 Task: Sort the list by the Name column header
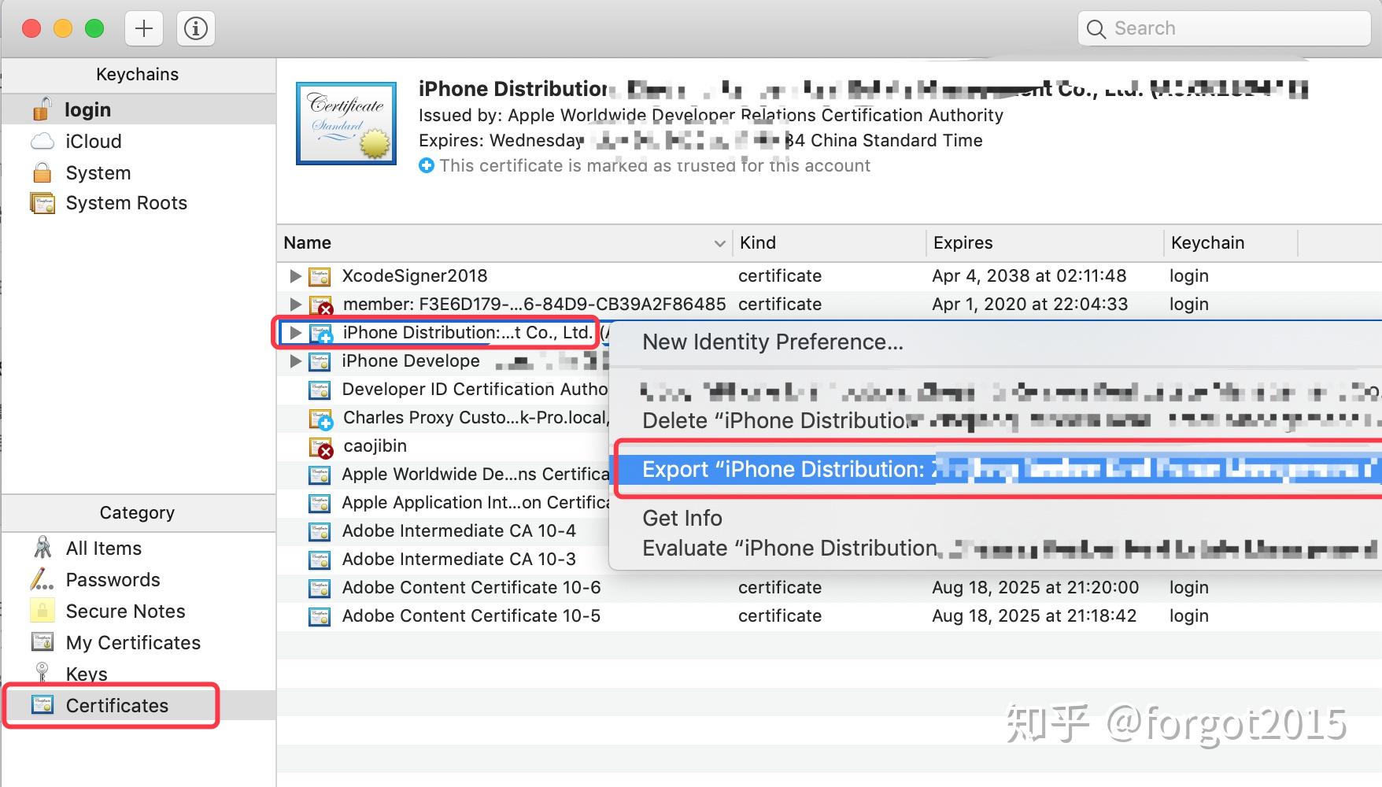[307, 242]
